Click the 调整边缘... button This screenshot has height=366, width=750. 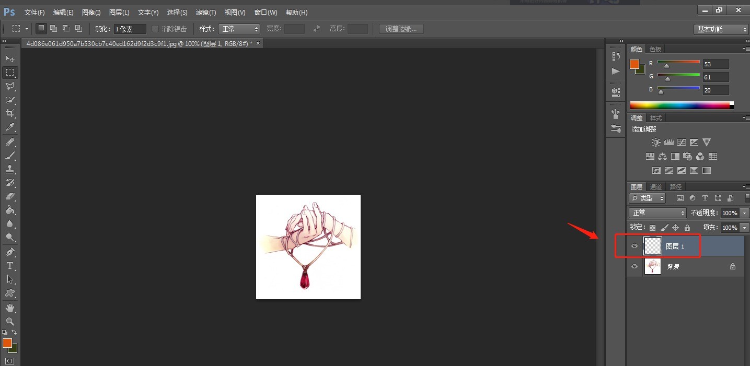[401, 29]
